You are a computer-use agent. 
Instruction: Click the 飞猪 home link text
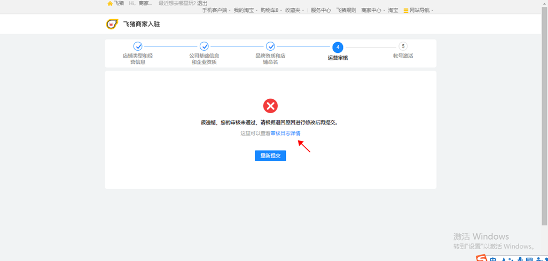tap(119, 3)
